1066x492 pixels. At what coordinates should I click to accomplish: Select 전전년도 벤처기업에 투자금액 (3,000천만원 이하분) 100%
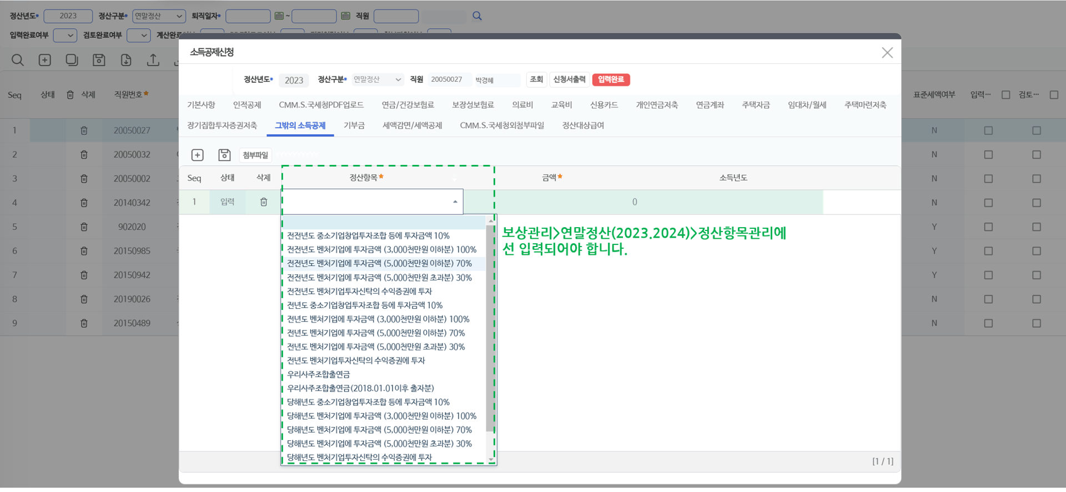tap(381, 250)
